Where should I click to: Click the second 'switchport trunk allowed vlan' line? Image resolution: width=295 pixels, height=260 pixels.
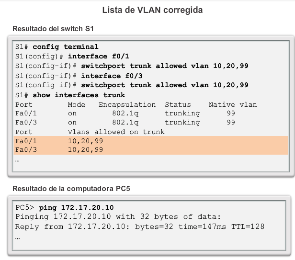132,85
